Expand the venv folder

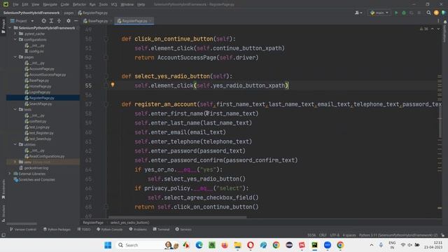(x=15, y=162)
